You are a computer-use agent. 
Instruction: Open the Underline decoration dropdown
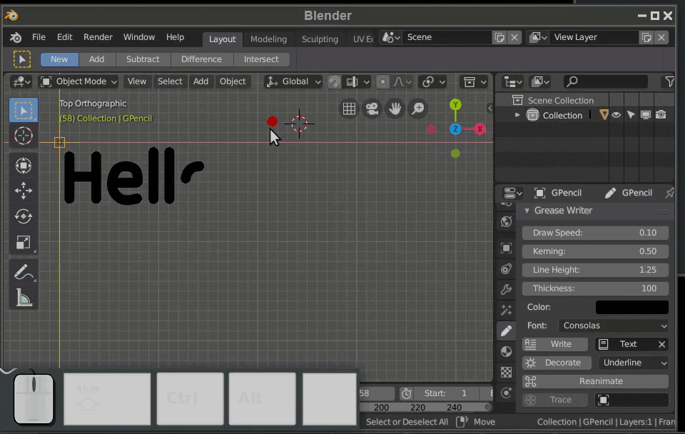coord(634,363)
